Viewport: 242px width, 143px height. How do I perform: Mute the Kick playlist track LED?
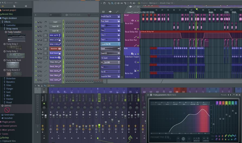[x=138, y=54]
